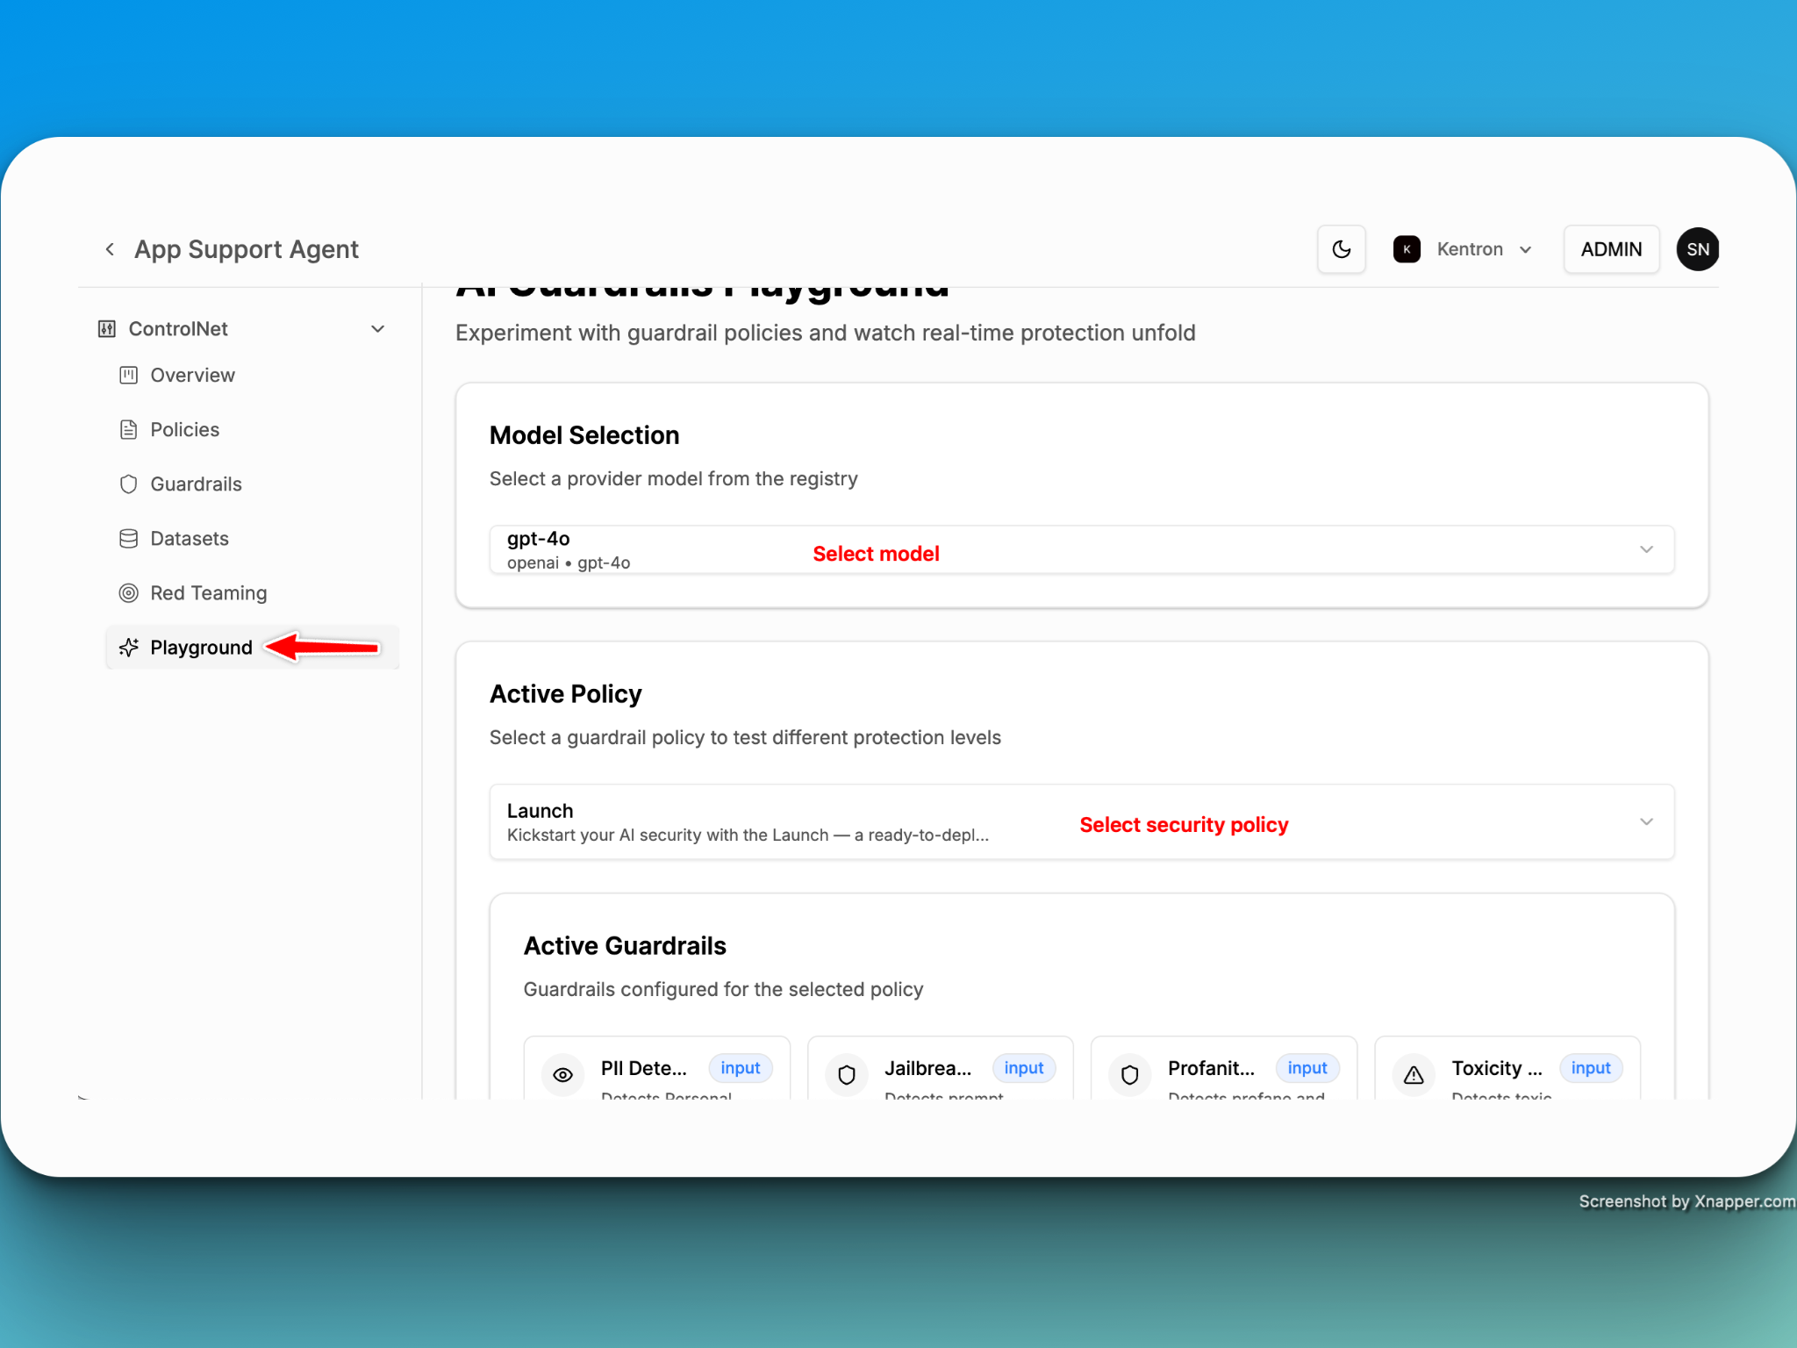Select the Jailbreak guardrail card

click(928, 1069)
